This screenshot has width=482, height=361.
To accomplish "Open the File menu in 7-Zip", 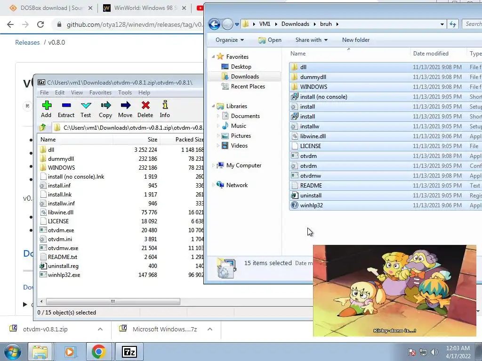I will (x=44, y=93).
